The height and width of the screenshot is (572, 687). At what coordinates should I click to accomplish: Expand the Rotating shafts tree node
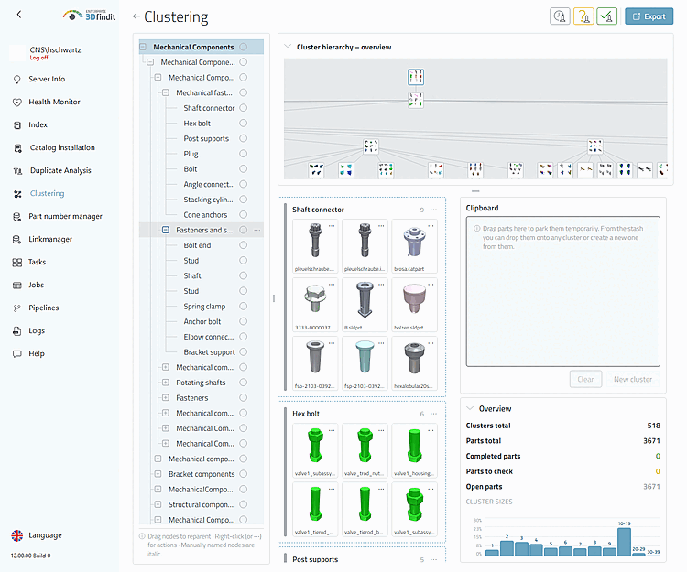click(166, 383)
